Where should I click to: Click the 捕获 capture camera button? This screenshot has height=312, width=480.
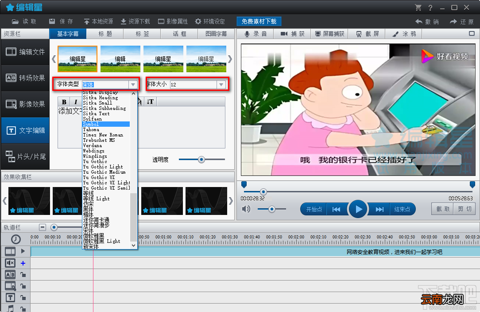[293, 34]
